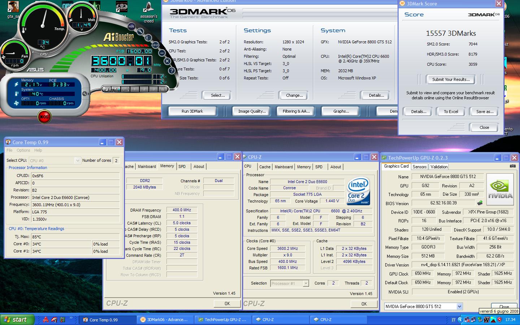Switch to the Validation tab in GPU-Z
The width and height of the screenshot is (520, 325).
coord(439,166)
